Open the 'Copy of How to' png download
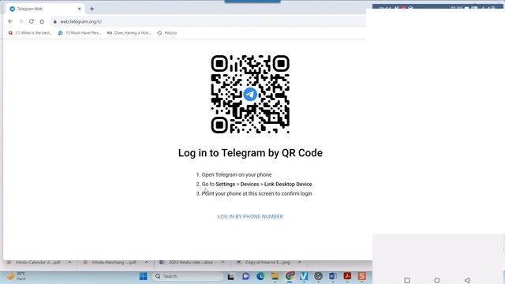505x284 pixels. [x=264, y=263]
